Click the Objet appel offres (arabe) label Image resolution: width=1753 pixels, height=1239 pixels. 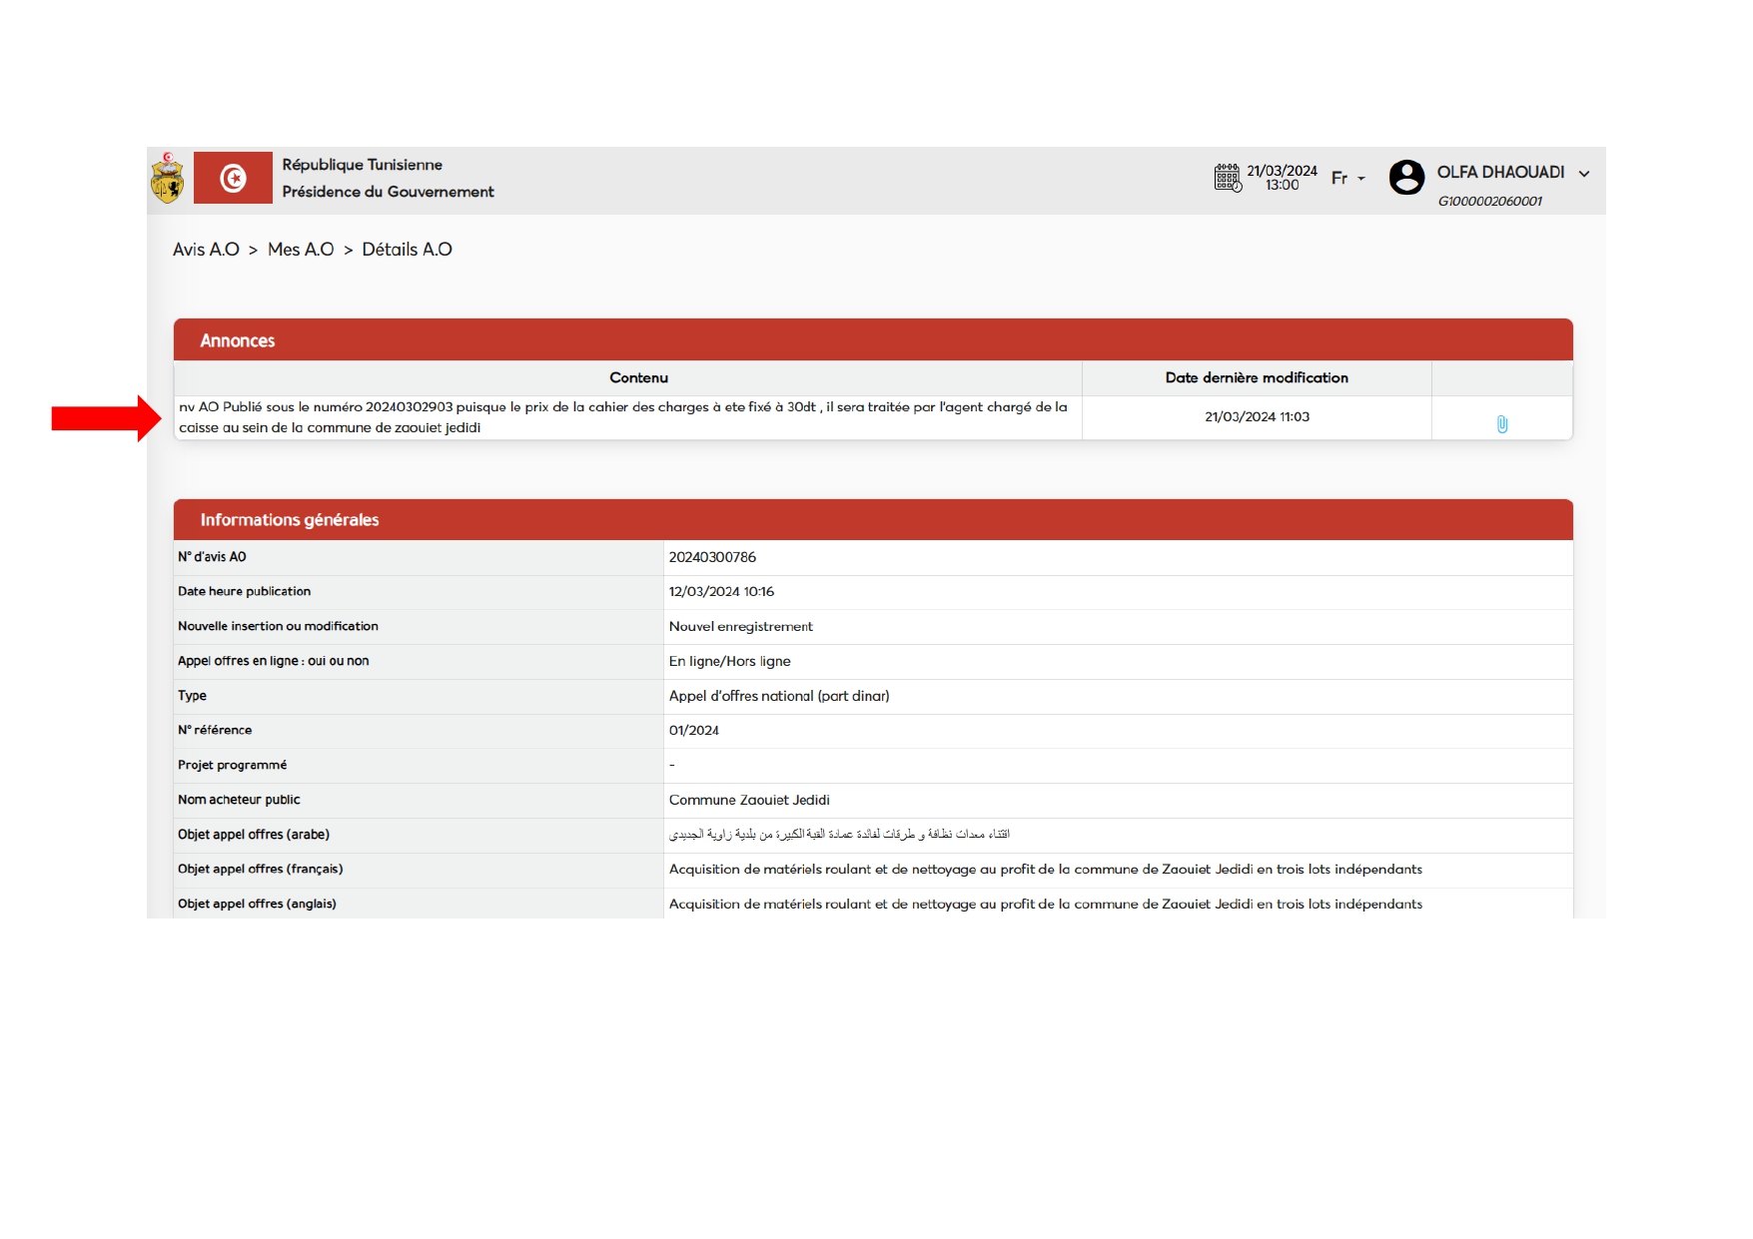coord(254,835)
